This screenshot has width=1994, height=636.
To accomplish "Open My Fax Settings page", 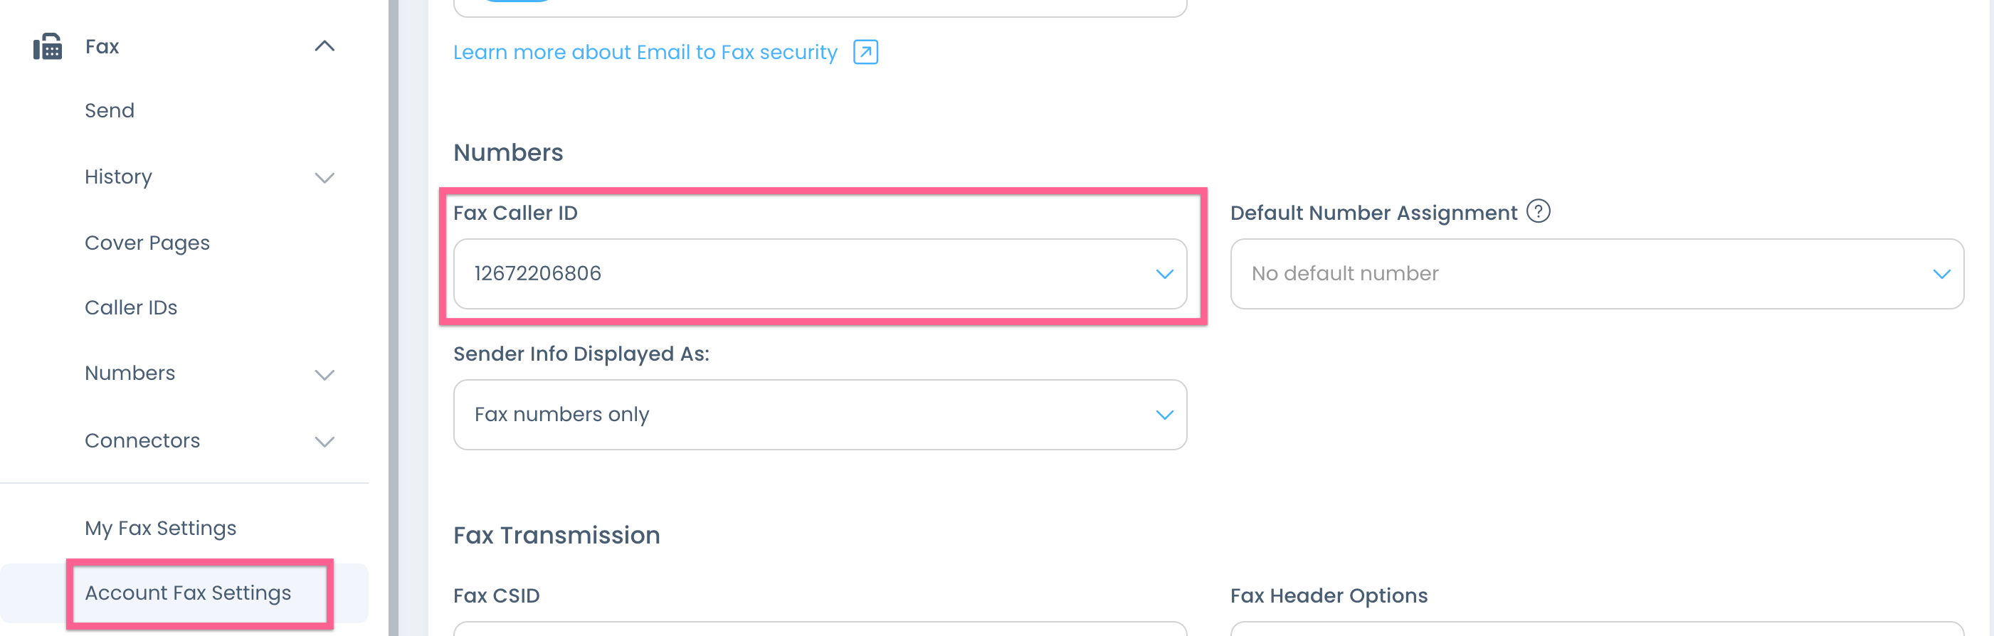I will pos(160,529).
